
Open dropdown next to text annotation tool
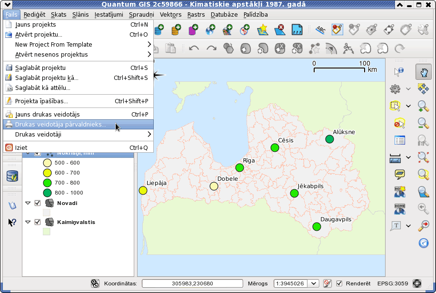(x=408, y=226)
